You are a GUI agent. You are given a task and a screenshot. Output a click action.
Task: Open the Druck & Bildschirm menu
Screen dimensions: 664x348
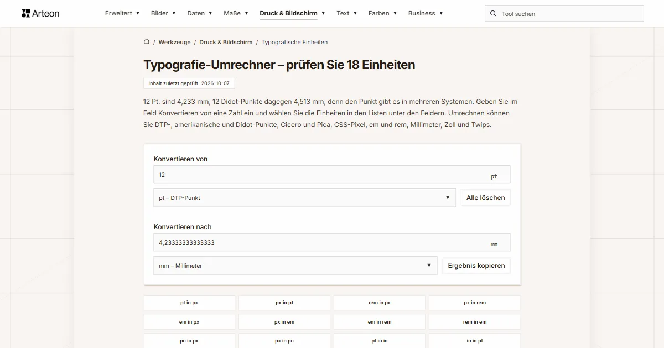click(292, 13)
